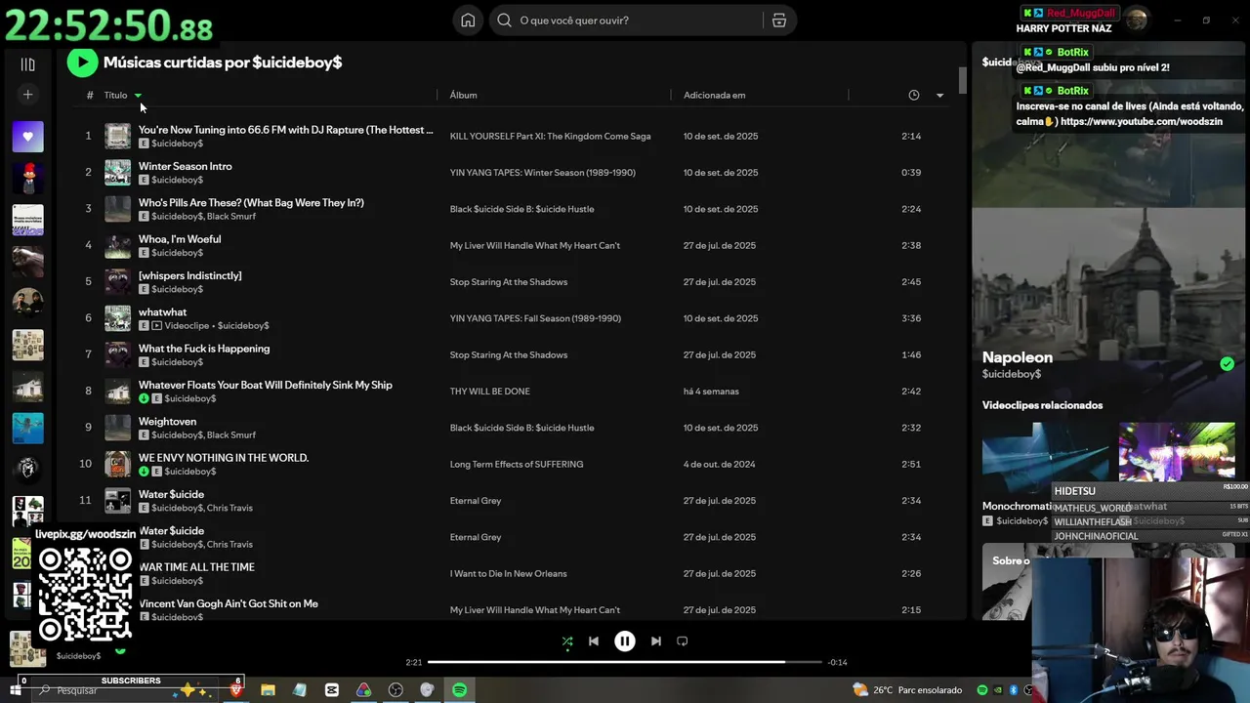The height and width of the screenshot is (703, 1250).
Task: Select track WAR TIME ALL THE TIME
Action: [x=196, y=567]
